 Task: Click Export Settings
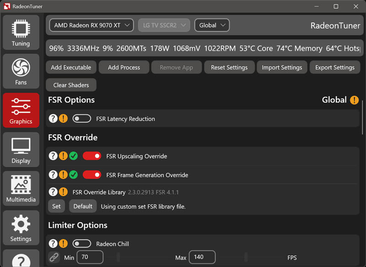pos(335,67)
